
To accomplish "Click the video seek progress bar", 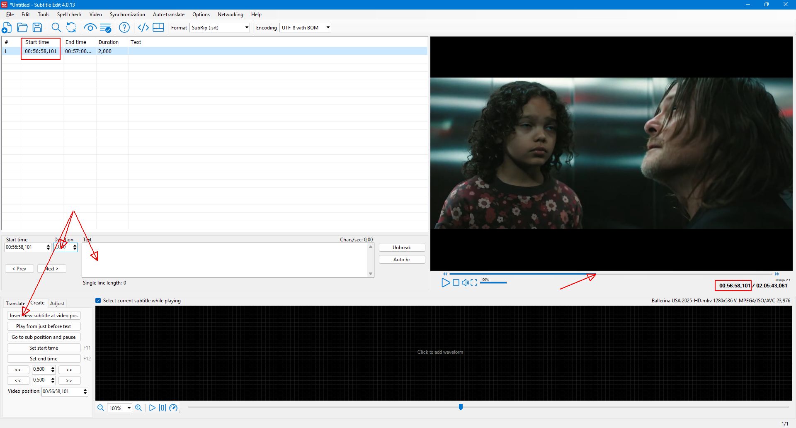I will pyautogui.click(x=611, y=274).
